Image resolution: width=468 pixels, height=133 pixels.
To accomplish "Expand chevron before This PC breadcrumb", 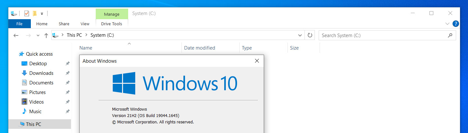I will point(62,35).
